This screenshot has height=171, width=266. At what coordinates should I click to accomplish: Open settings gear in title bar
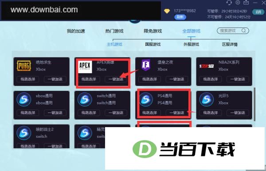[238, 2]
